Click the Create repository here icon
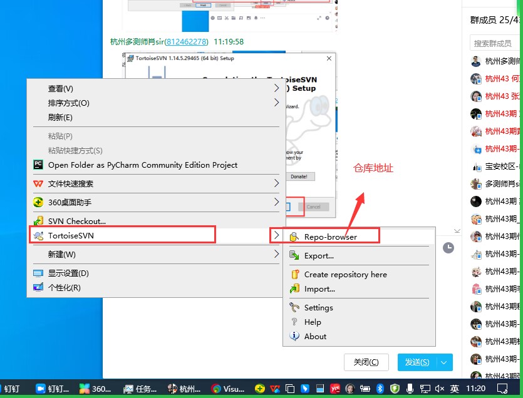 (x=294, y=274)
